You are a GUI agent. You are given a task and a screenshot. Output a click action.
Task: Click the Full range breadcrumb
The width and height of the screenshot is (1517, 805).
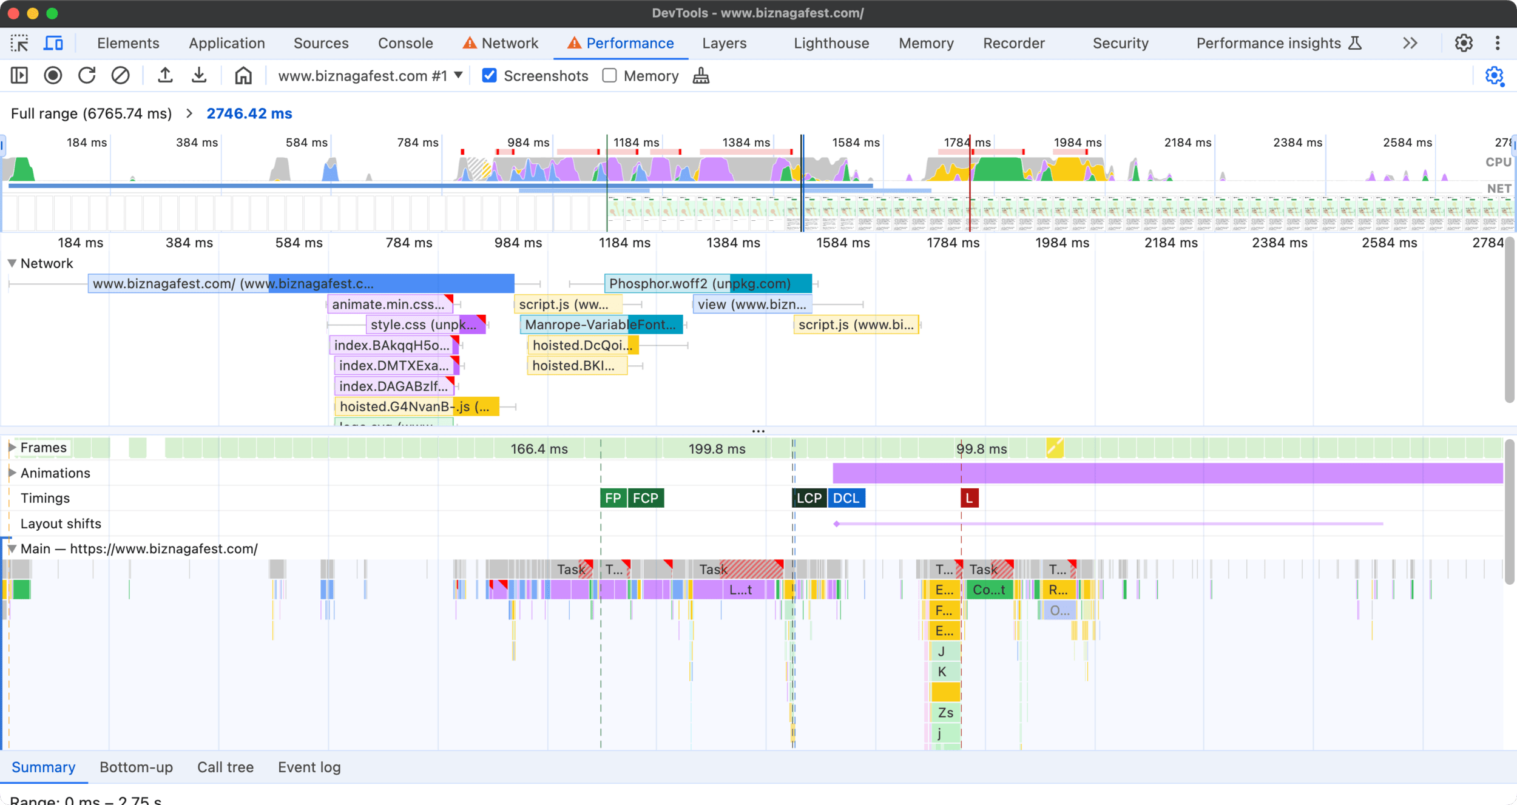[91, 113]
